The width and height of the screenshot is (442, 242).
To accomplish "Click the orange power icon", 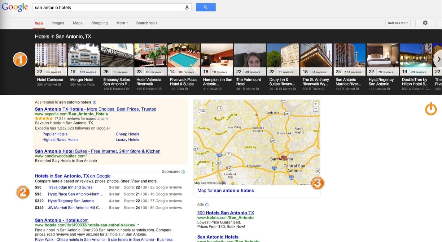I will pos(431,109).
